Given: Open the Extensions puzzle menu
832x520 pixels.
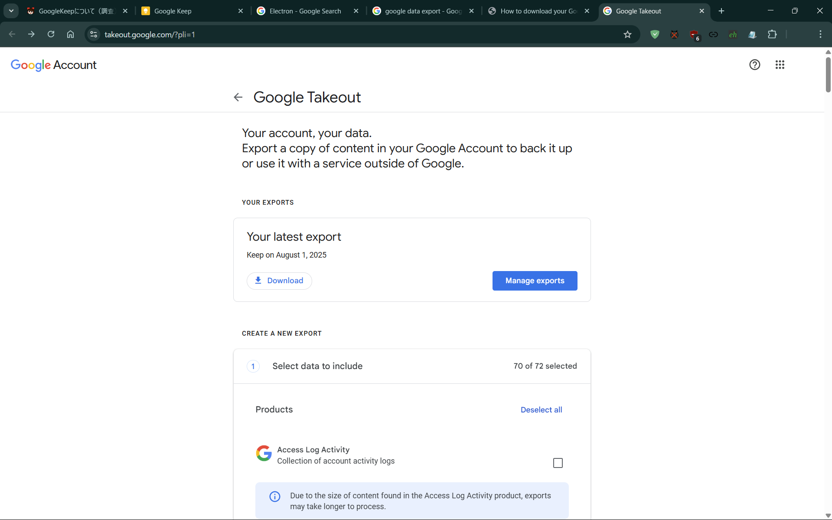Looking at the screenshot, I should [x=772, y=34].
